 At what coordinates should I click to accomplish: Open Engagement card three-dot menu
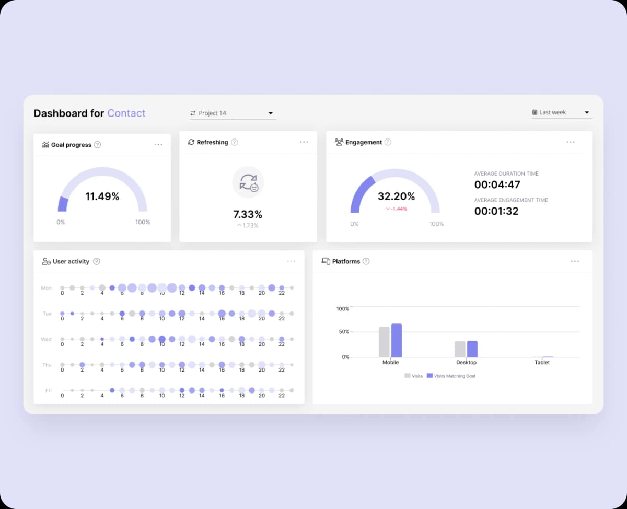click(x=571, y=142)
